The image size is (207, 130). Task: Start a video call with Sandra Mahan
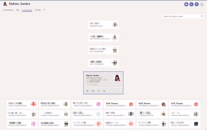pyautogui.click(x=186, y=4)
